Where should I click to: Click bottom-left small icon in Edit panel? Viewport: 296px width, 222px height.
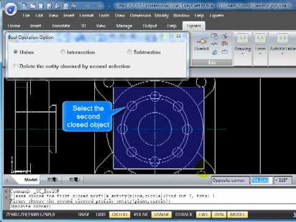(x=214, y=52)
